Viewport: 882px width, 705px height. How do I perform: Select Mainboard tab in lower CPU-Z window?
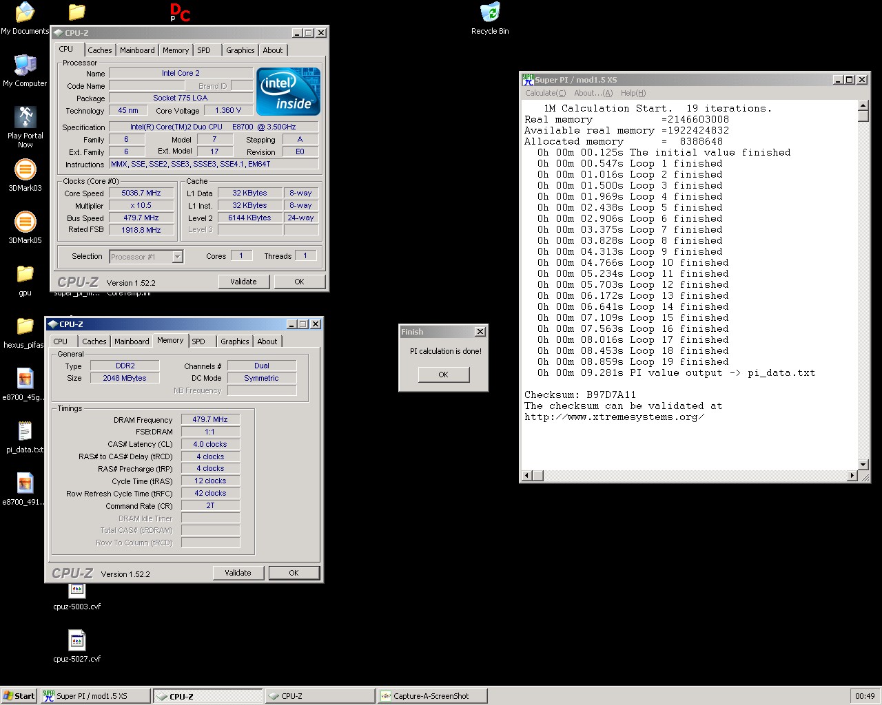tap(132, 341)
